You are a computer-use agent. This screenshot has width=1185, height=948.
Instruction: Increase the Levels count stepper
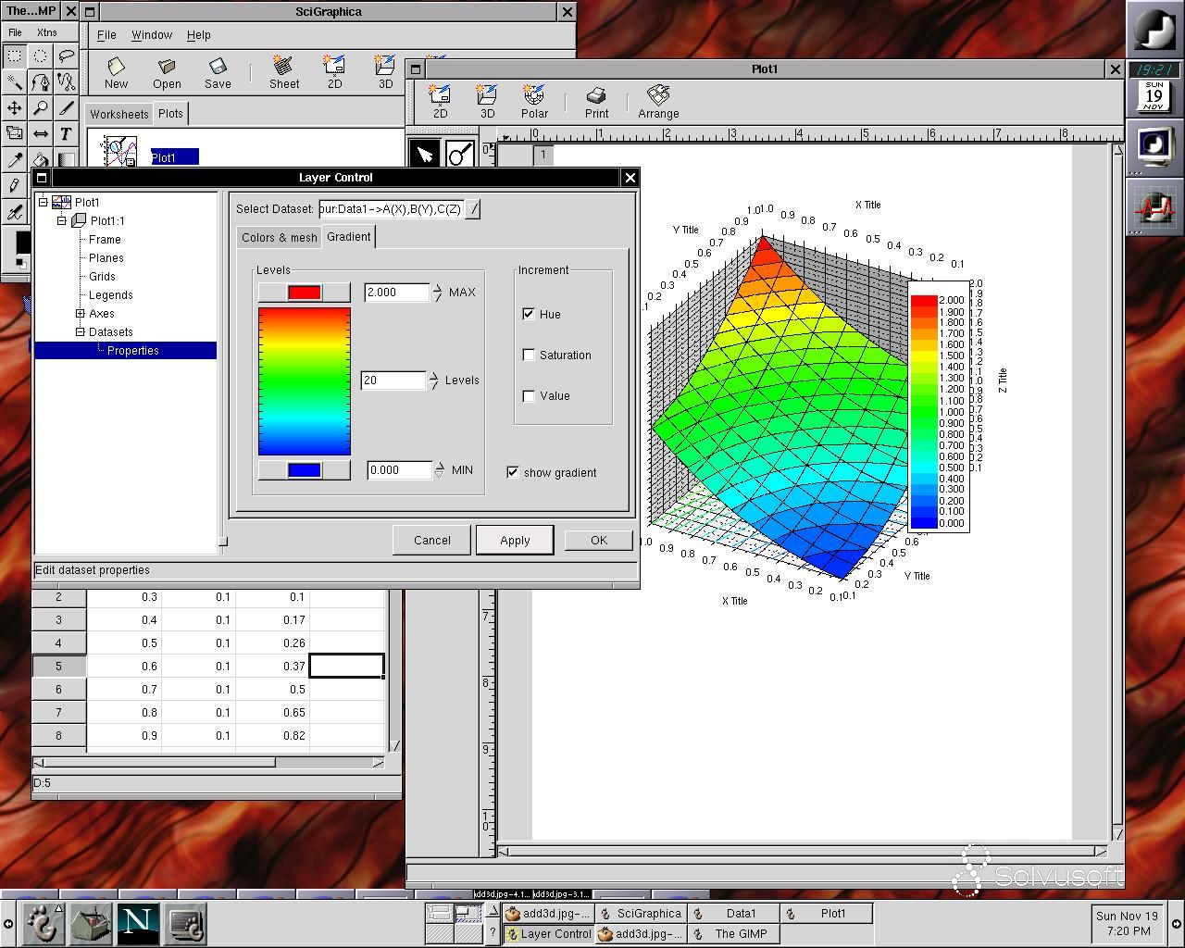click(433, 376)
